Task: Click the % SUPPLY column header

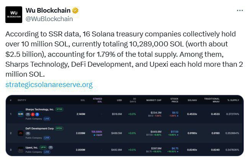Action: (x=233, y=100)
